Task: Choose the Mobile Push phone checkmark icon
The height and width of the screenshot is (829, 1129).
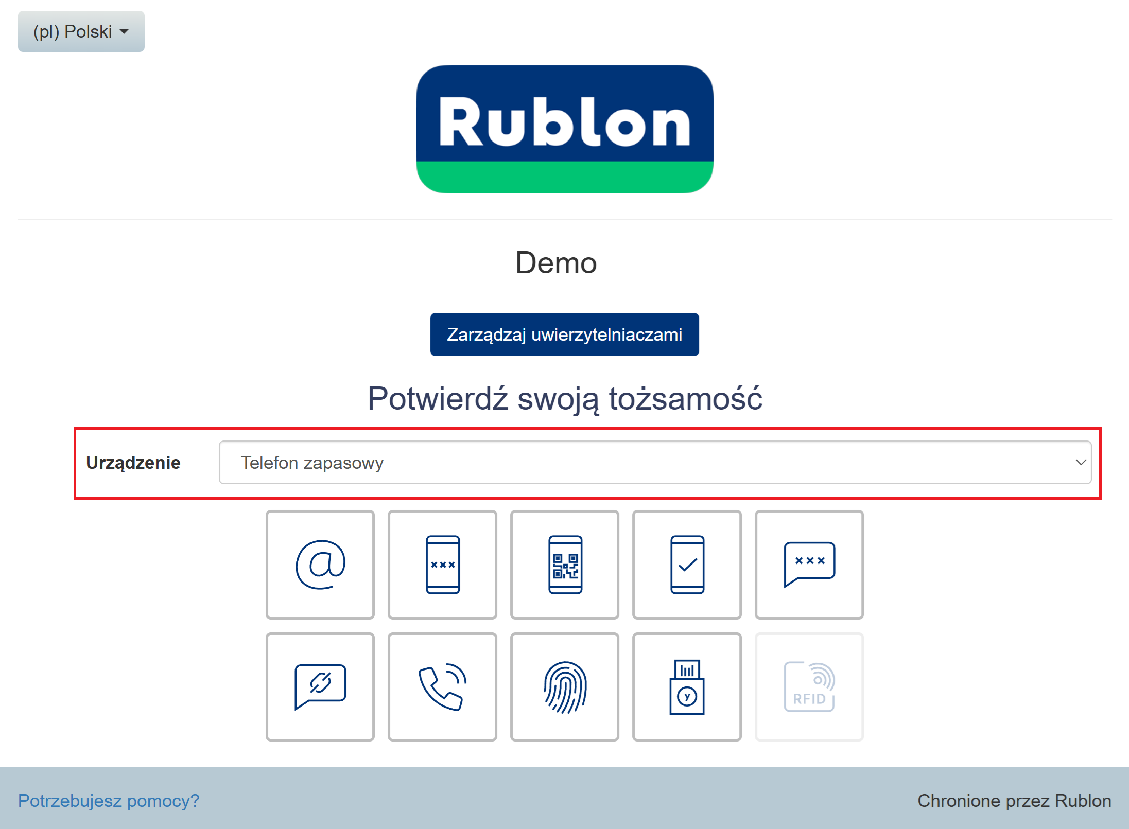Action: 687,565
